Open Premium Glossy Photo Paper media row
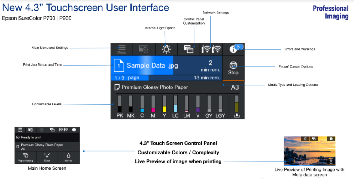This screenshot has height=190, width=356. (177, 87)
